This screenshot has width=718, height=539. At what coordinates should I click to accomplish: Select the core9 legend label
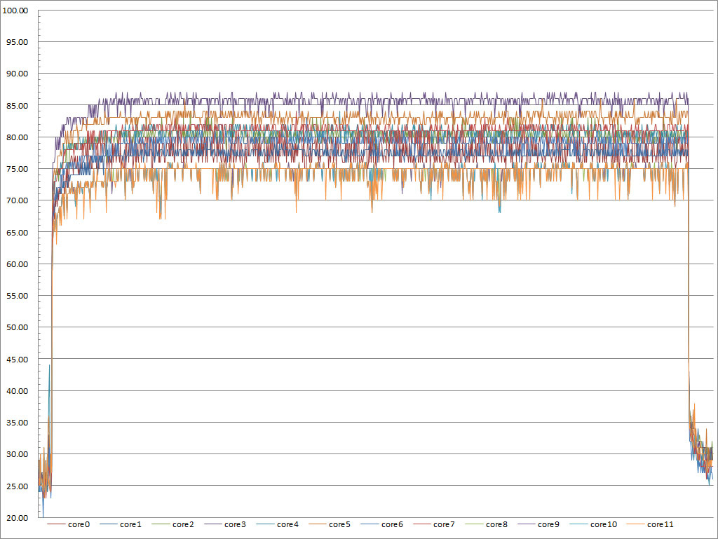(548, 524)
